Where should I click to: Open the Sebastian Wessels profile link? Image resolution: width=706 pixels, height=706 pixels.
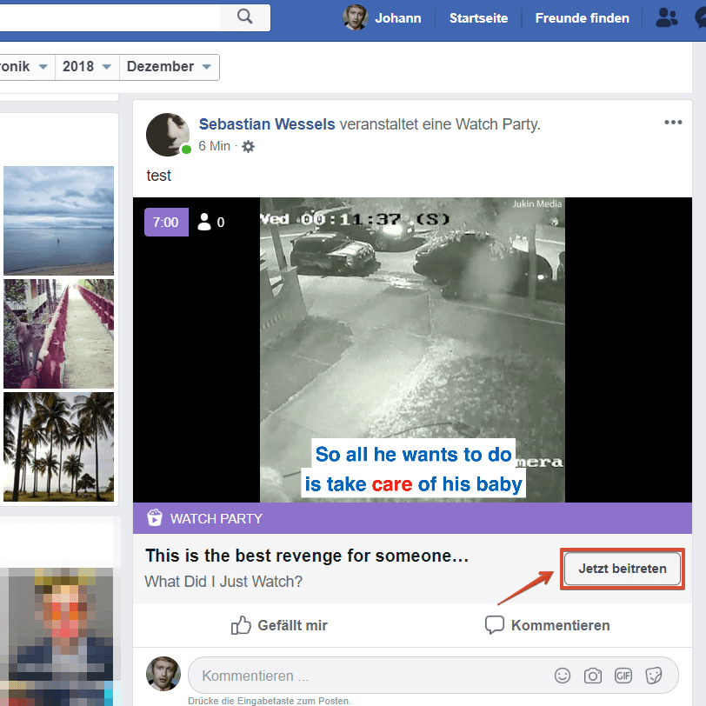pos(267,123)
